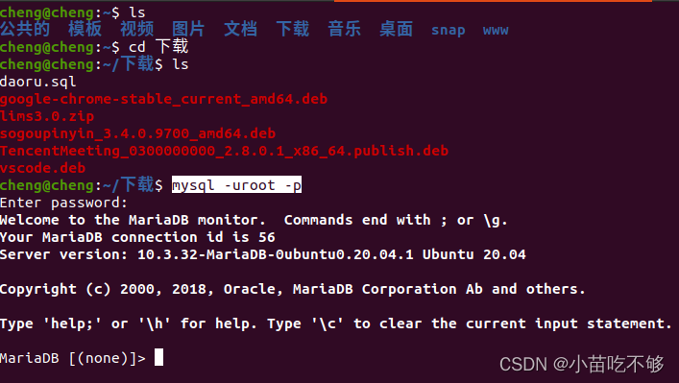Screen dimensions: 679x383
Task: Click the 图片 directory name
Action: click(x=188, y=29)
